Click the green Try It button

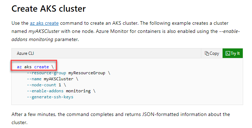[x=233, y=53]
